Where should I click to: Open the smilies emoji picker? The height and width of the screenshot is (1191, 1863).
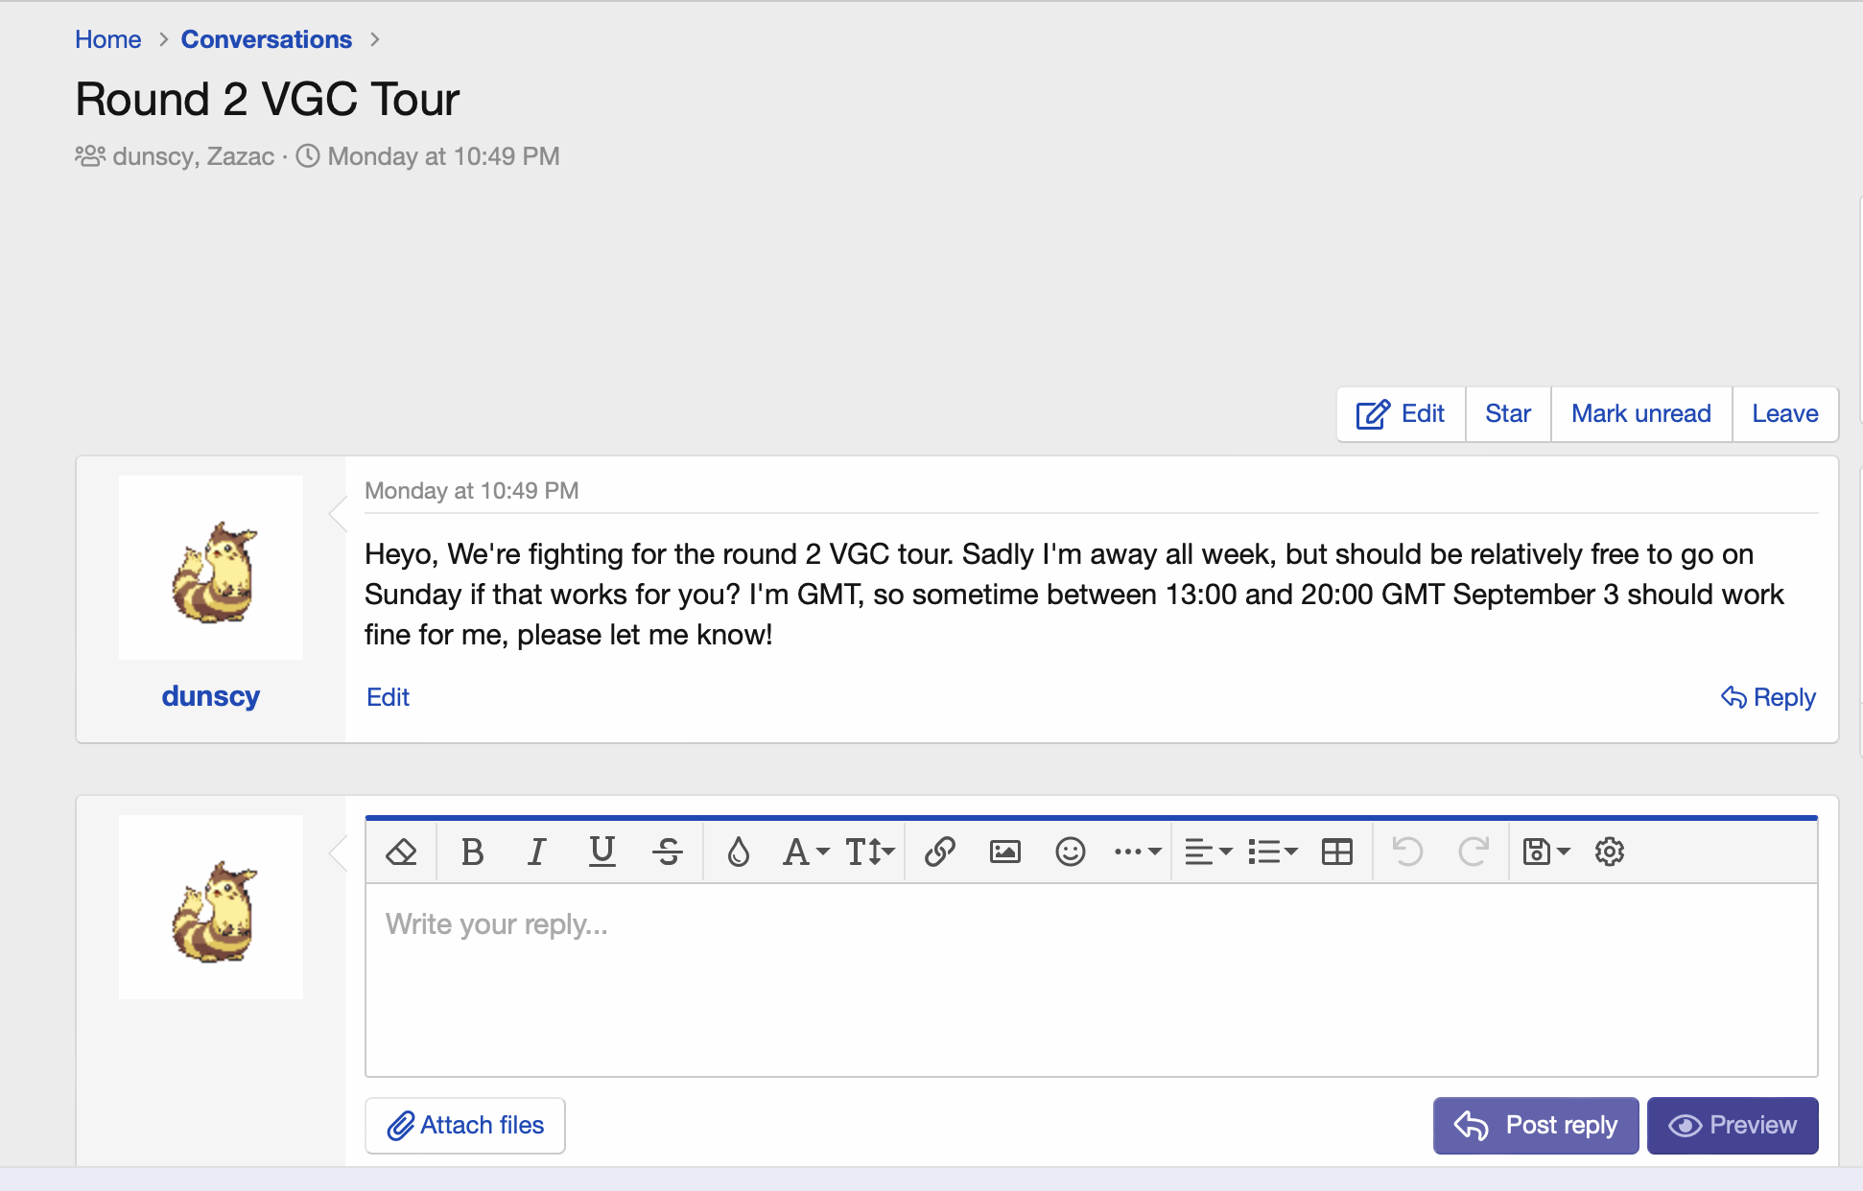(x=1070, y=852)
